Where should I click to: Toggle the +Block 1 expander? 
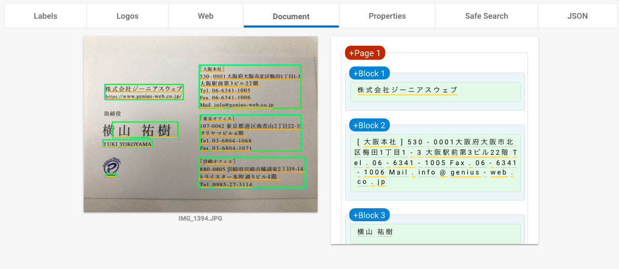[x=369, y=73]
